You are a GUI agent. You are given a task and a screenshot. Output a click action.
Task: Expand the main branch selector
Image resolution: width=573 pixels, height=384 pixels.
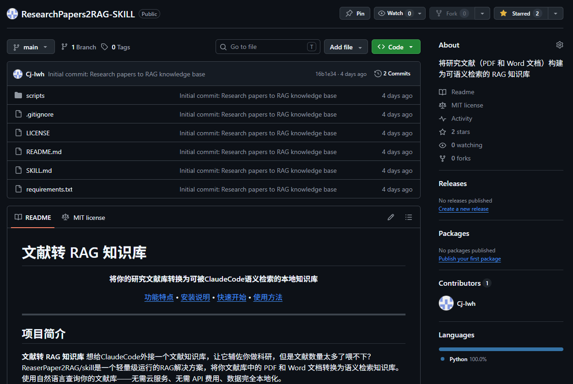pyautogui.click(x=31, y=47)
